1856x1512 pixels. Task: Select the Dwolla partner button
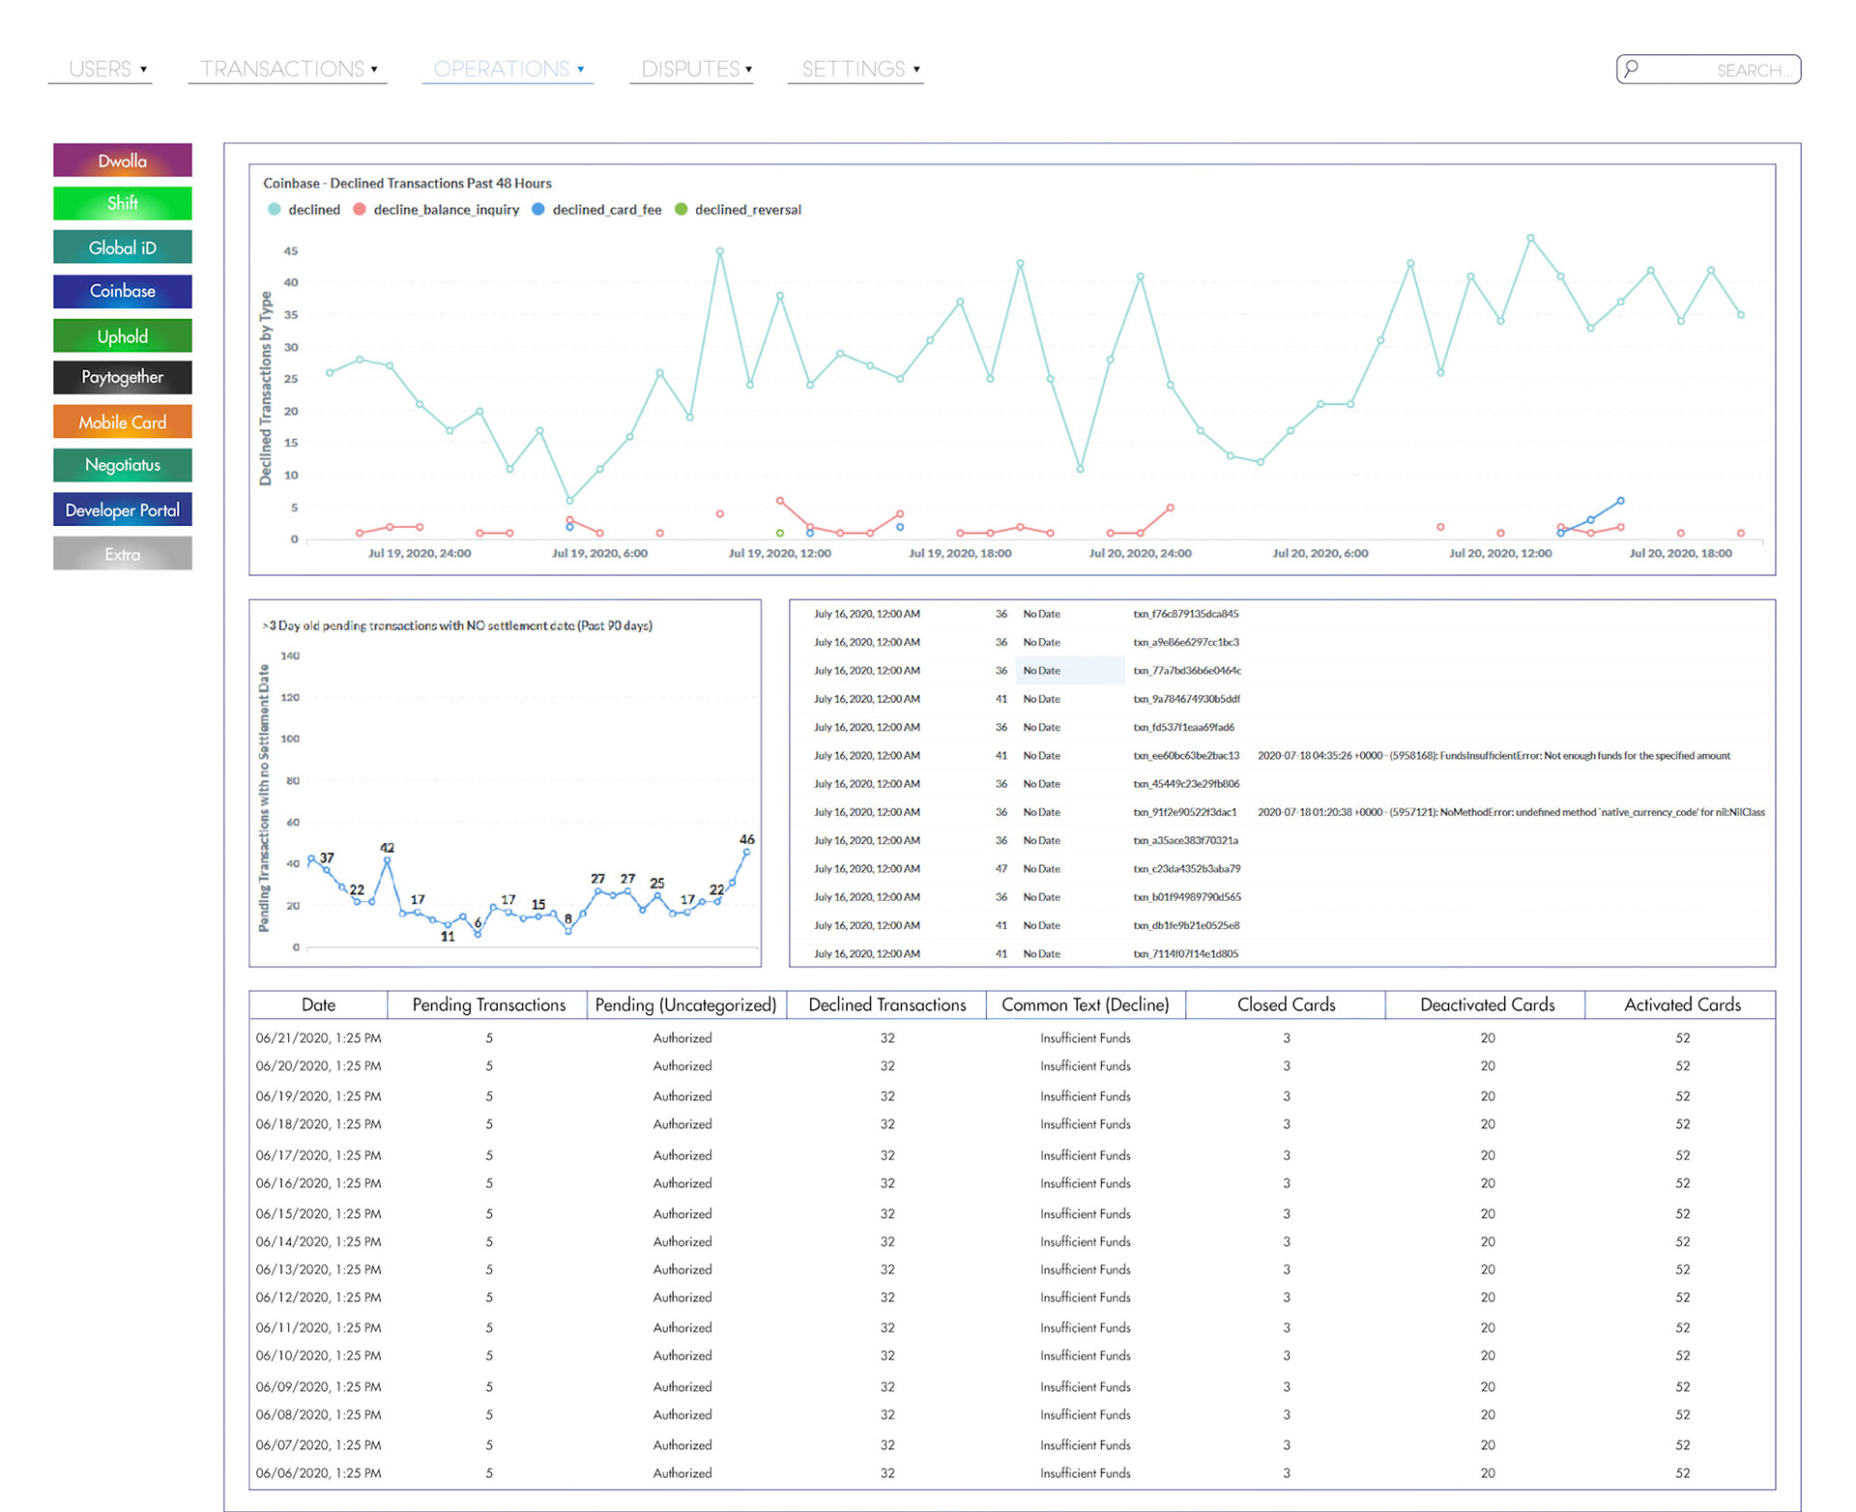(x=123, y=160)
